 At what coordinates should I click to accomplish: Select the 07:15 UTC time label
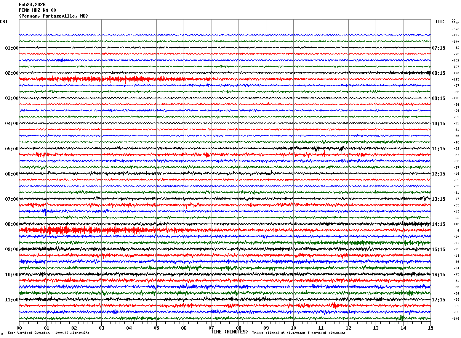pos(439,48)
